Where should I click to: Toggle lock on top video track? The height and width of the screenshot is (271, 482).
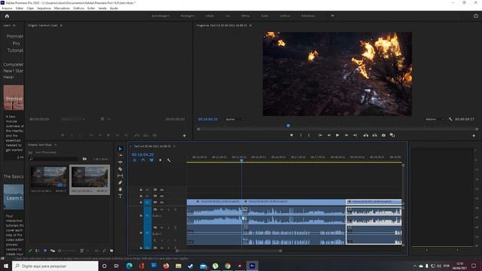(141, 190)
